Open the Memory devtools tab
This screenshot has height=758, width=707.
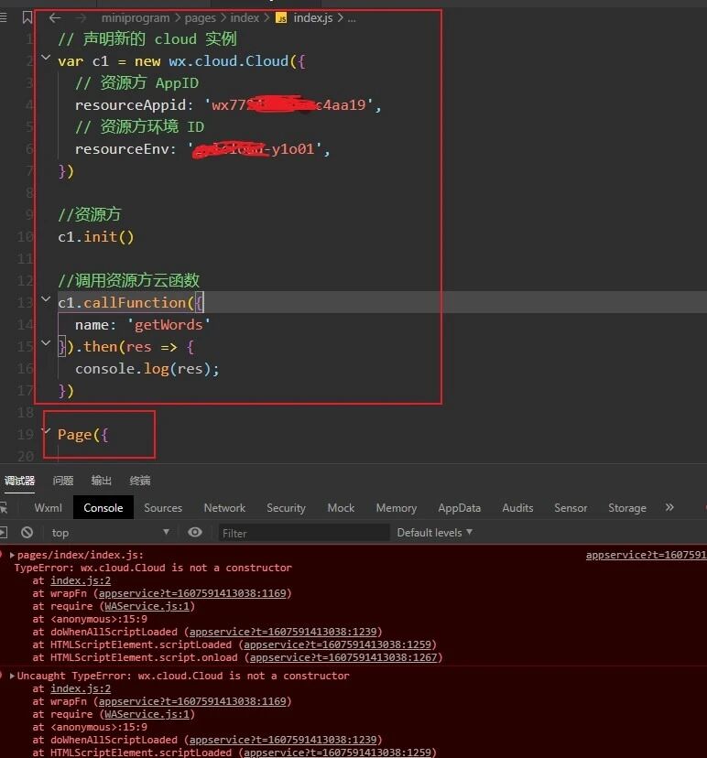point(396,507)
